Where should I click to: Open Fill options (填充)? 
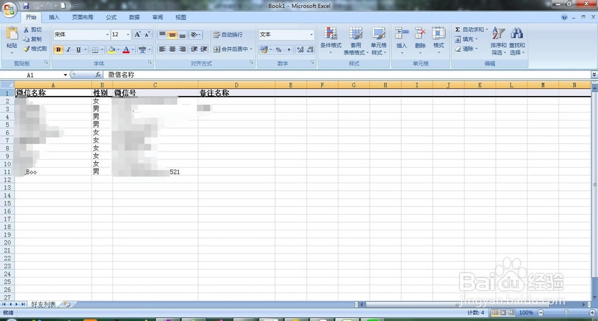coord(466,39)
